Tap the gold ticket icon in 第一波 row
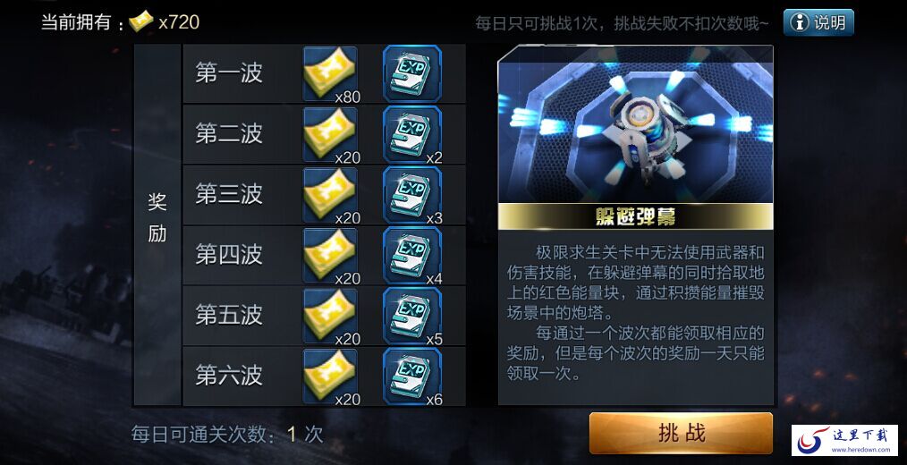 click(330, 74)
